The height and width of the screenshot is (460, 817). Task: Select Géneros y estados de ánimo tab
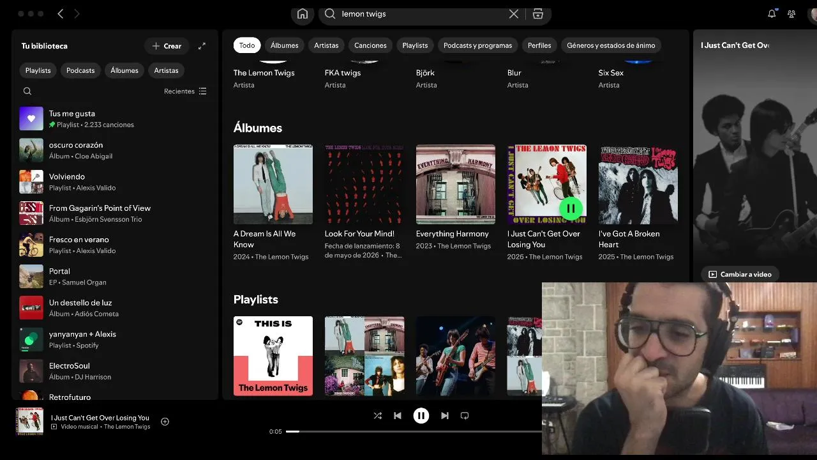point(611,45)
